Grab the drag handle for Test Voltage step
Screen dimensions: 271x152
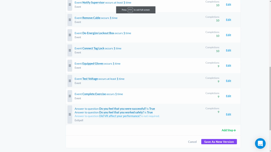70,81
